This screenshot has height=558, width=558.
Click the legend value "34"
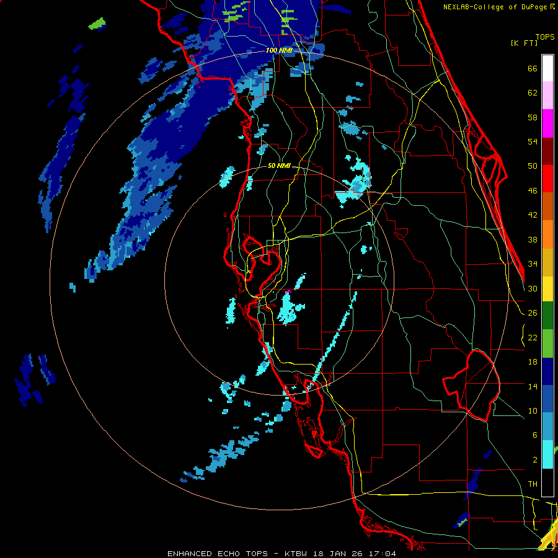pyautogui.click(x=533, y=264)
